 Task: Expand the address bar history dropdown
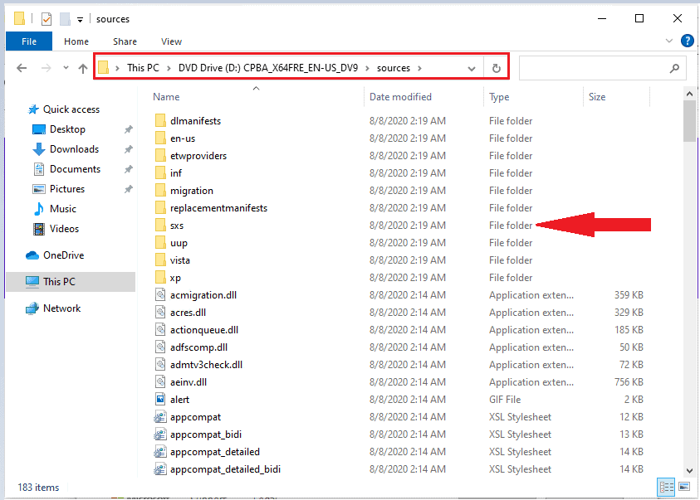472,68
